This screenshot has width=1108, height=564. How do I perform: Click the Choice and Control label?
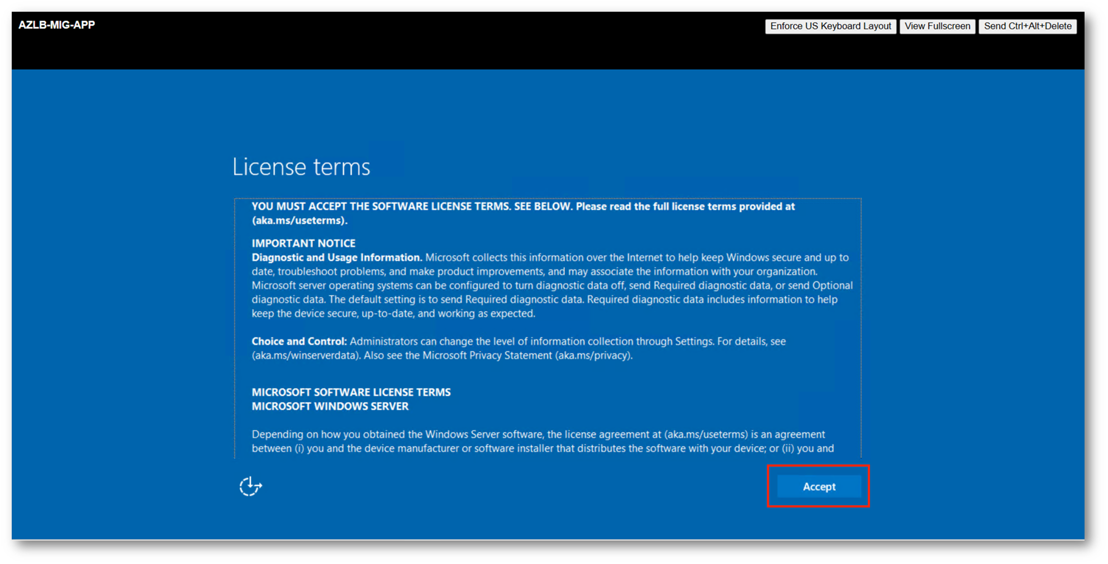click(299, 341)
